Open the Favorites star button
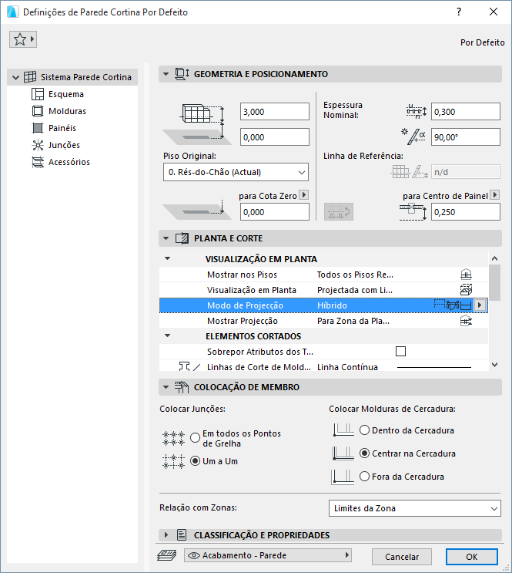 click(23, 39)
